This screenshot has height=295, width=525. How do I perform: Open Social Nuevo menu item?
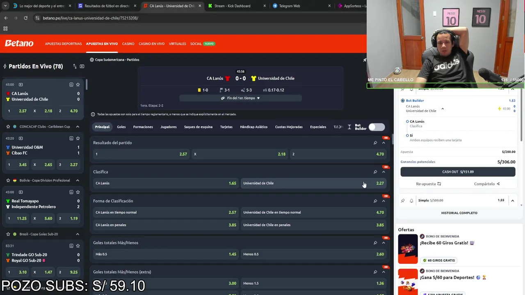coord(203,44)
